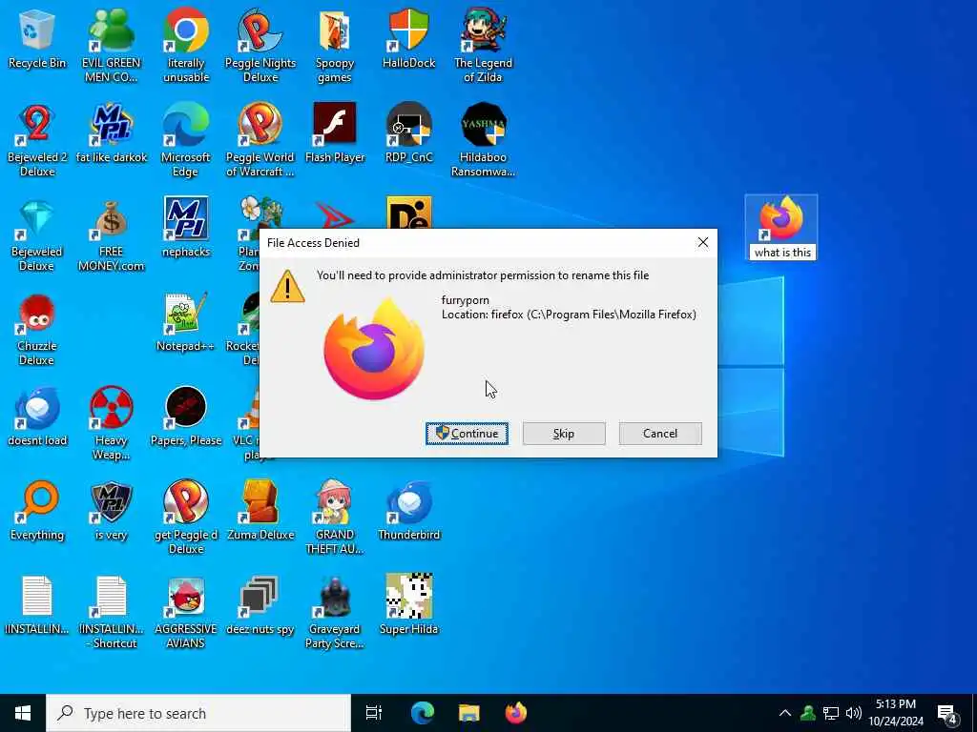Screen dimensions: 977x732
Task: Select the !INSTALLIN... - Shortcut file
Action: pos(112,613)
